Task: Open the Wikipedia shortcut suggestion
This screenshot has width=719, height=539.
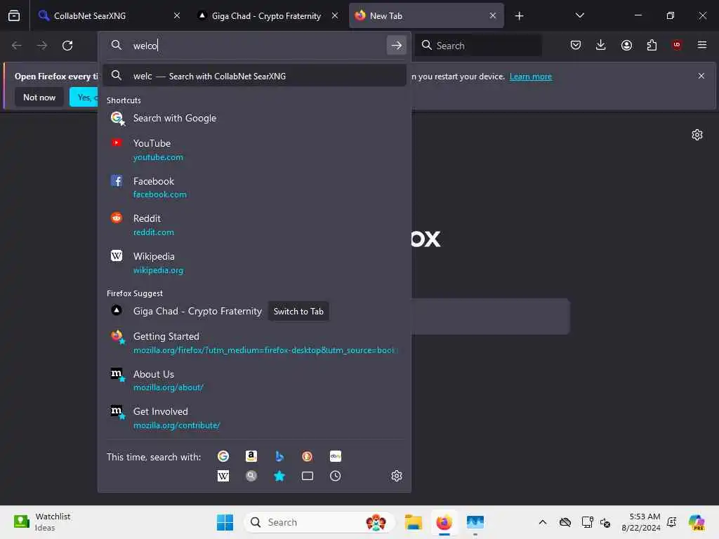Action: (254, 262)
